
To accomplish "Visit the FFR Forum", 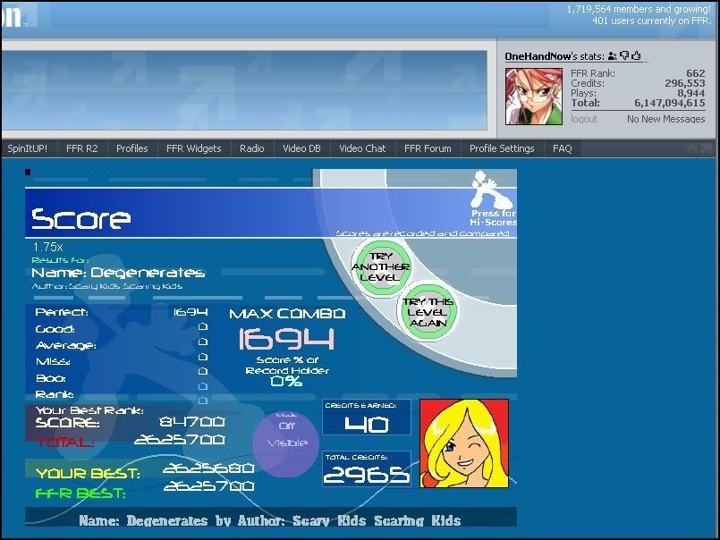I will pyautogui.click(x=428, y=148).
